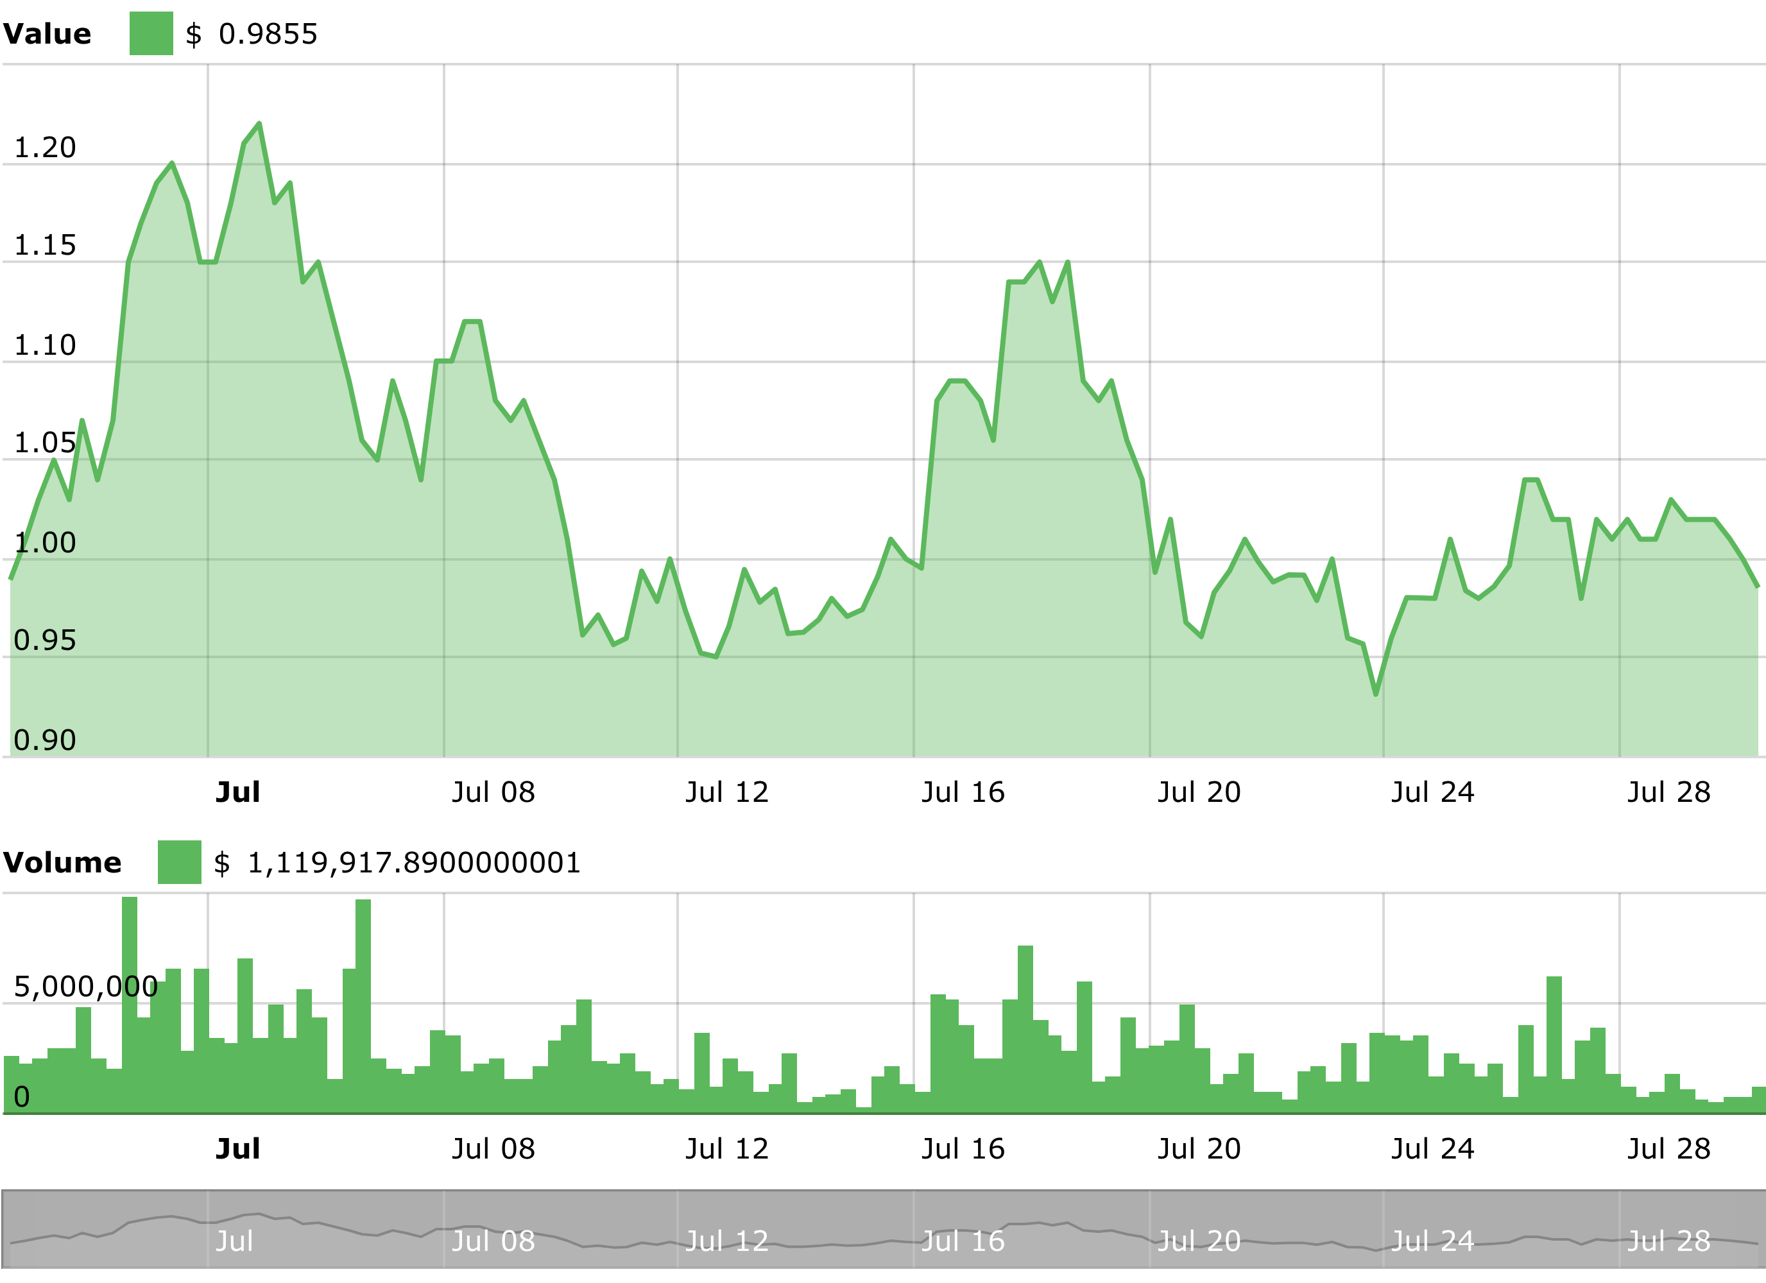
Task: Click the volume readout $ 1,119,917.8900000001
Action: [x=397, y=863]
